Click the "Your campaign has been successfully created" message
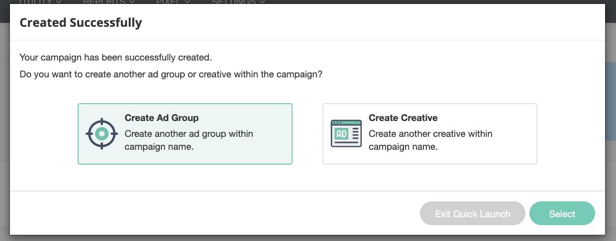616x241 pixels. point(115,58)
